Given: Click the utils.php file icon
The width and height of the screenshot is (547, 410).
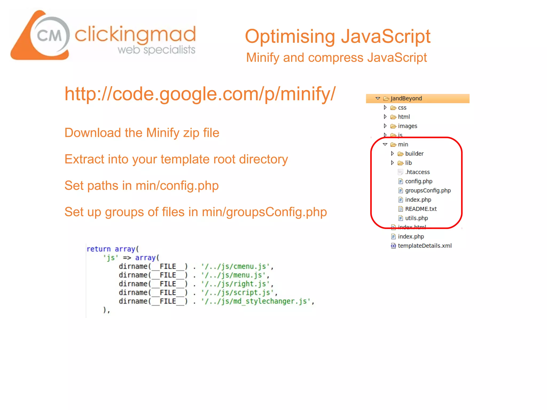Looking at the screenshot, I should pos(401,218).
